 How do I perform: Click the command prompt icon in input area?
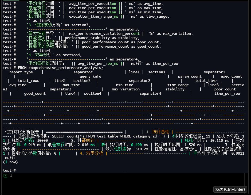(5, 176)
